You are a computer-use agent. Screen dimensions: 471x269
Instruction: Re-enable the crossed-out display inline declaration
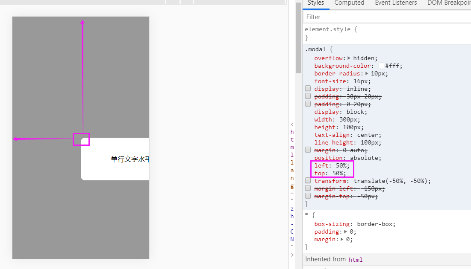point(308,88)
